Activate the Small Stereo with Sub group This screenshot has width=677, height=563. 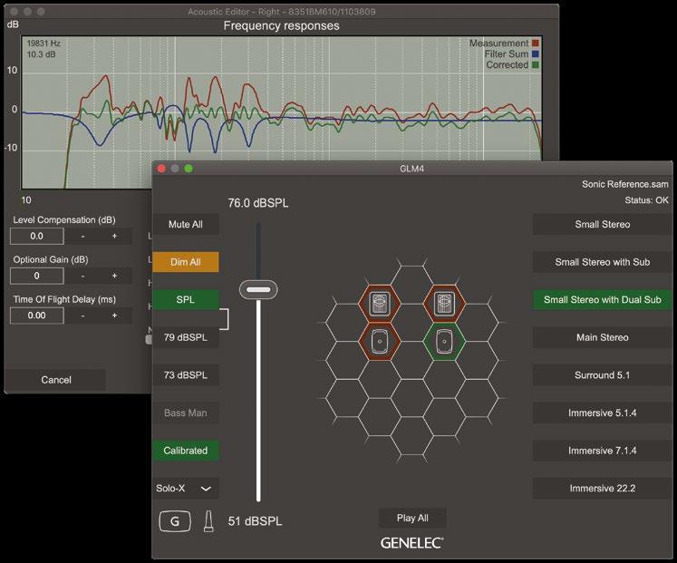(603, 262)
